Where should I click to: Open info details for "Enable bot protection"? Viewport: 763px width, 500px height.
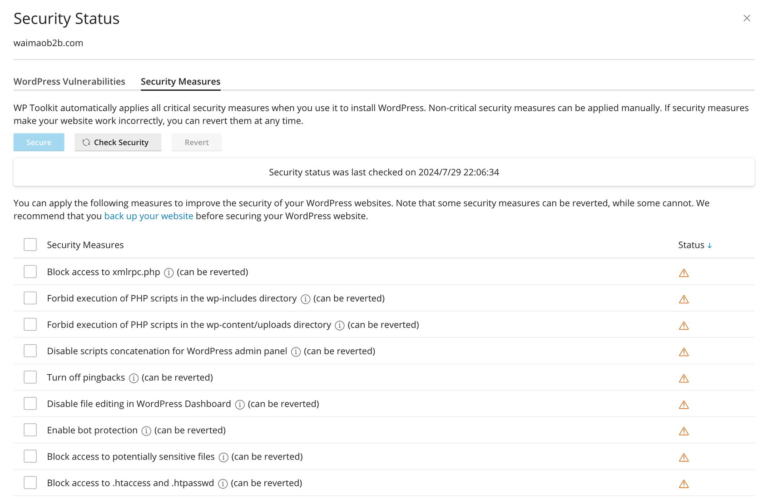tap(145, 431)
